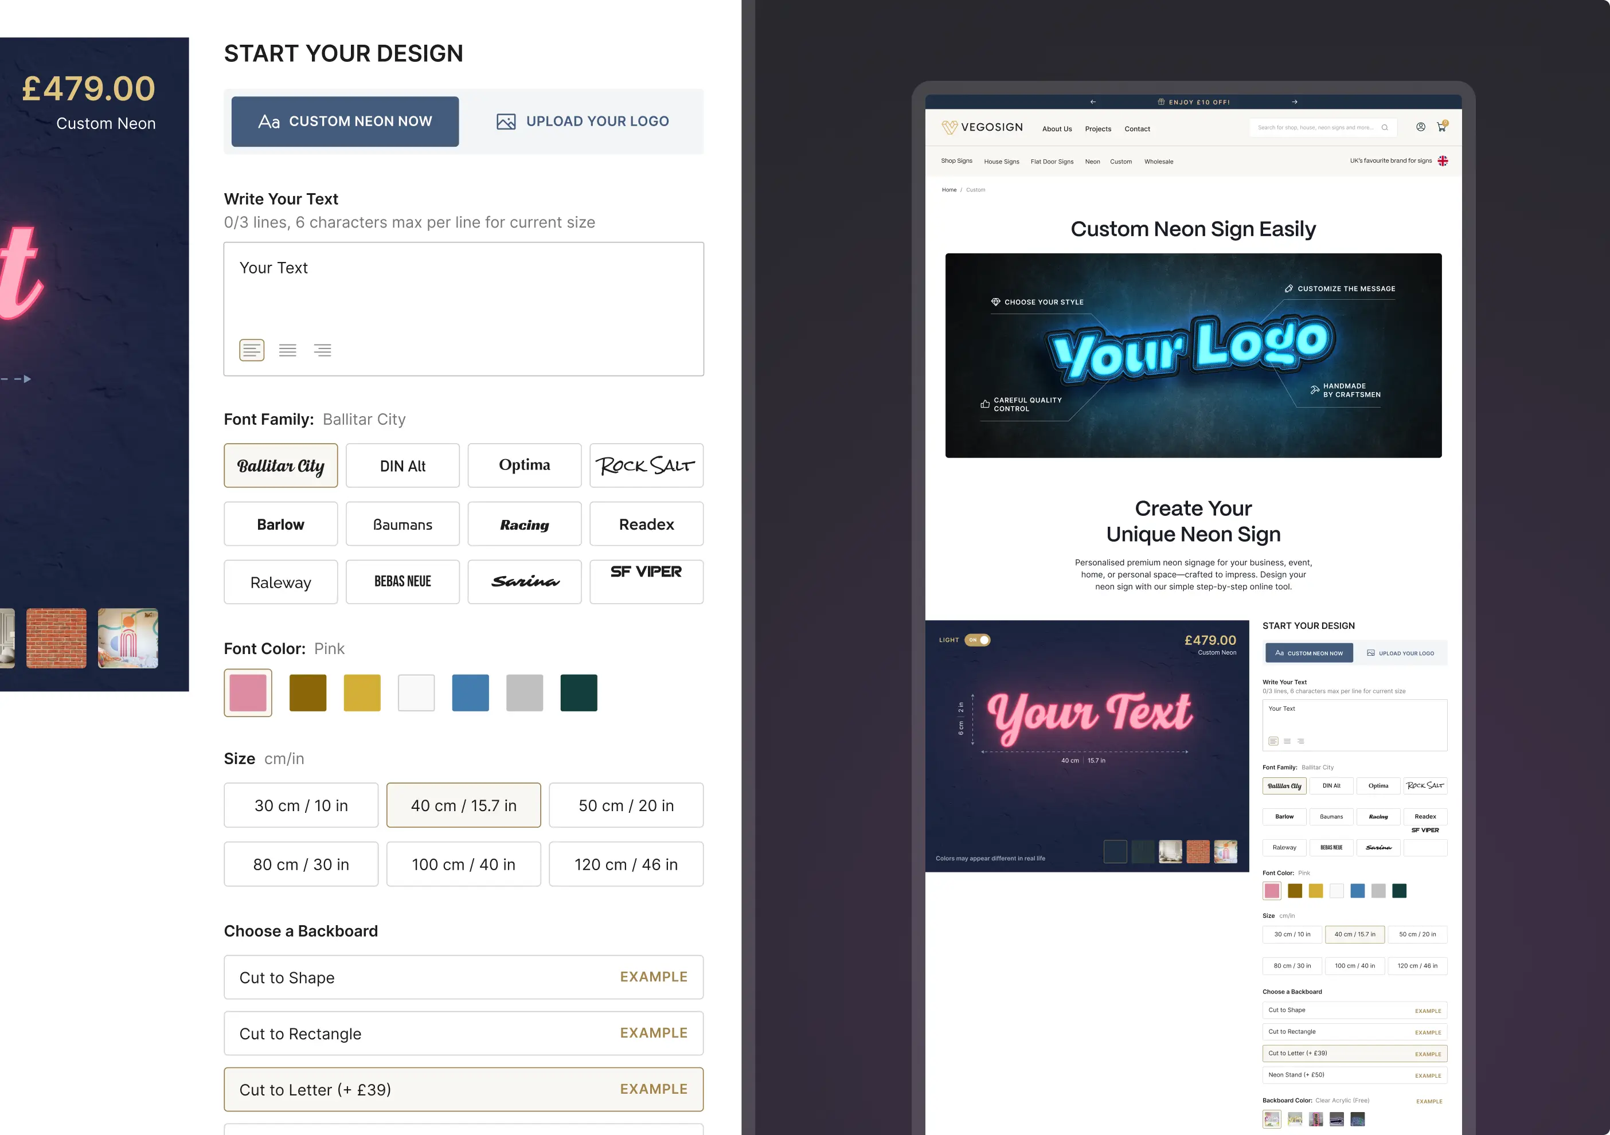Click left text alignment icon

252,350
